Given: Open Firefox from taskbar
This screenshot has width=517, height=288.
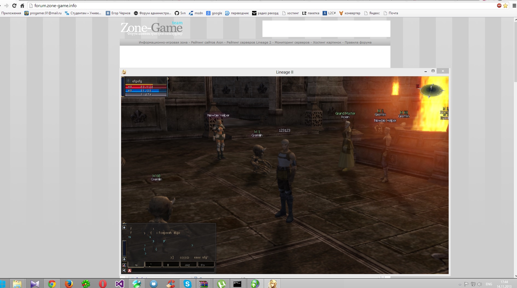Looking at the screenshot, I should click(69, 284).
